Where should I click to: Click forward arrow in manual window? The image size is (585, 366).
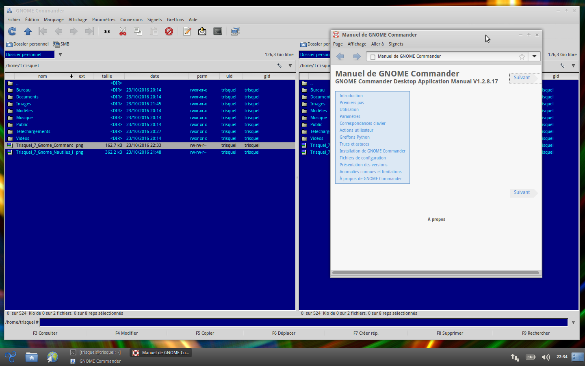[357, 57]
